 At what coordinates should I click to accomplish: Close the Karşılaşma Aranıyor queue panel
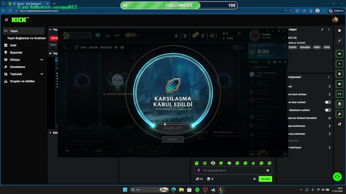[x=285, y=46]
